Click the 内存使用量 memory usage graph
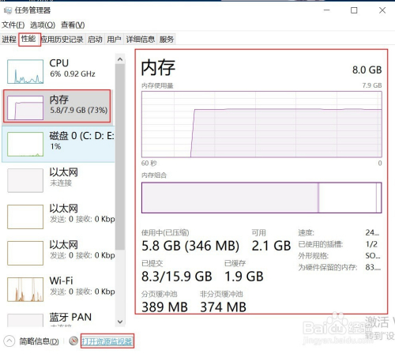Viewport: 395px width, 354px height. pos(261,124)
